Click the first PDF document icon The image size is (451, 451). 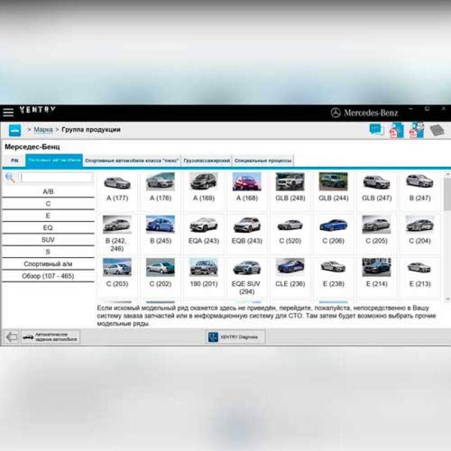[397, 130]
